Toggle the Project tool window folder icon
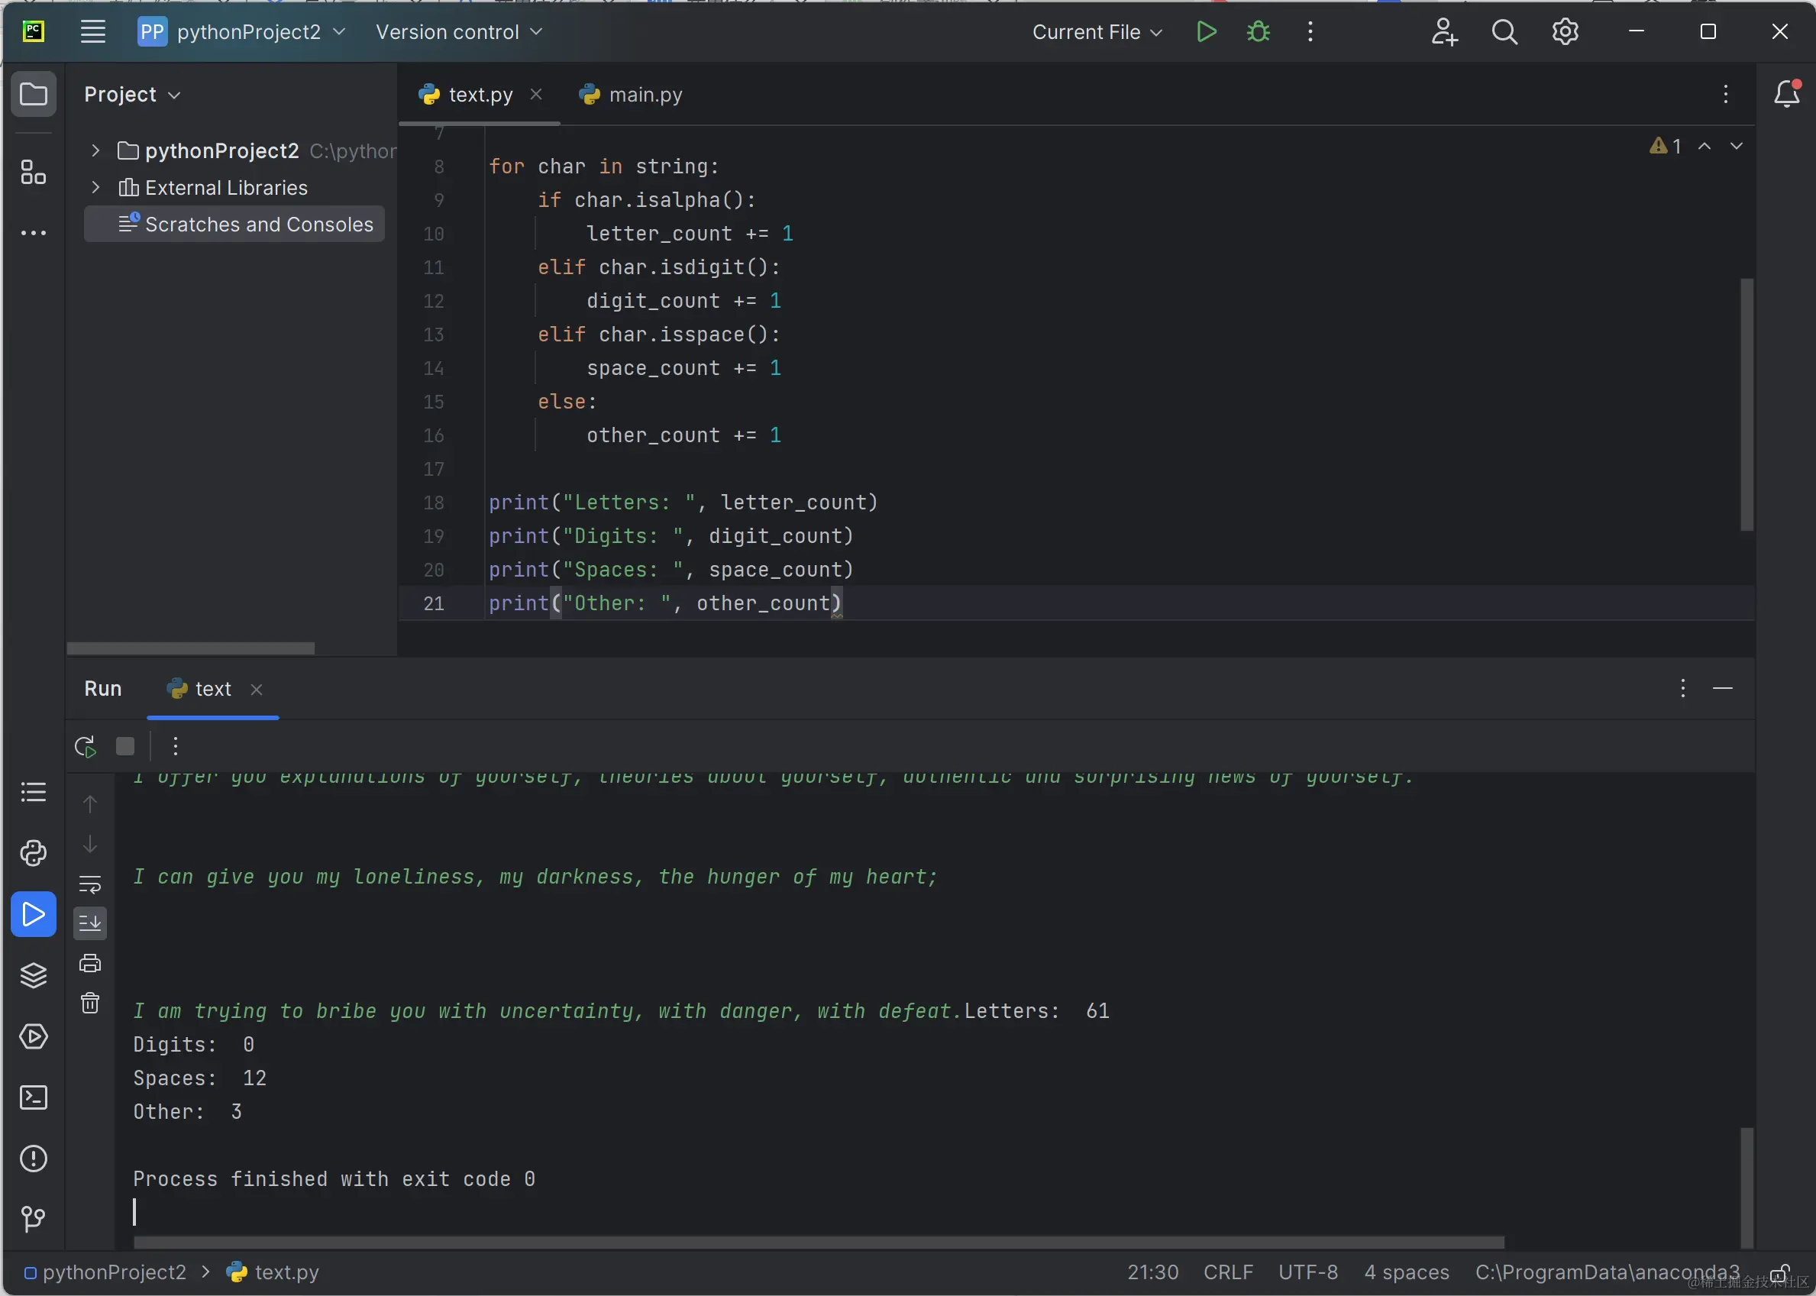1816x1296 pixels. [x=33, y=94]
